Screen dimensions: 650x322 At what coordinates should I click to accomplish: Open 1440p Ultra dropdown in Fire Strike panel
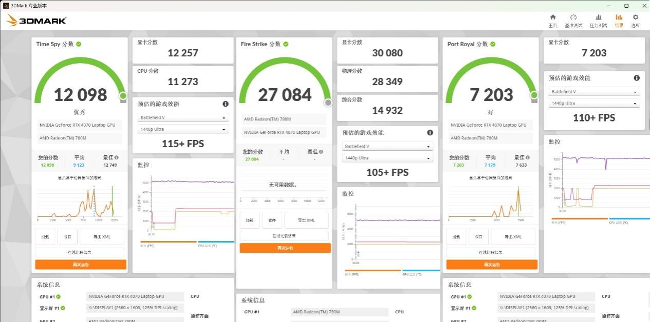click(387, 158)
